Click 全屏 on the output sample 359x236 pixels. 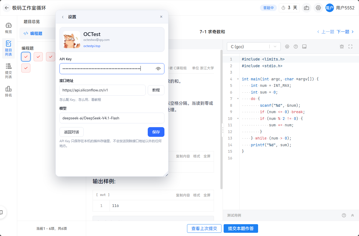207,195
